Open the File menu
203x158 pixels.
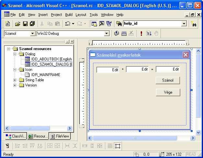13,15
